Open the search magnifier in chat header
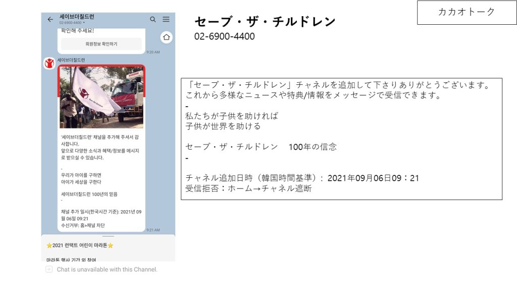The height and width of the screenshot is (291, 517). pos(153,19)
